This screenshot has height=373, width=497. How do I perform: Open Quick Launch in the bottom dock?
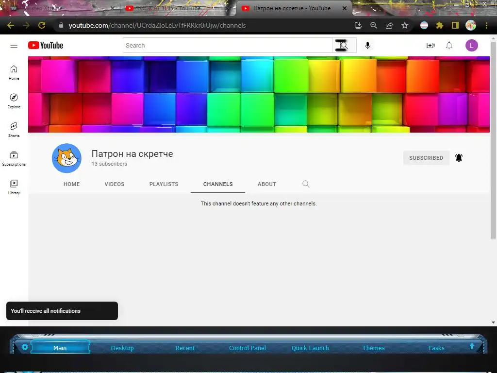tap(310, 348)
